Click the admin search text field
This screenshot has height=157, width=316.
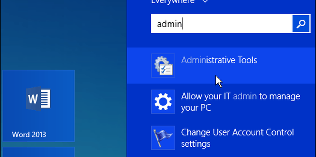(222, 24)
